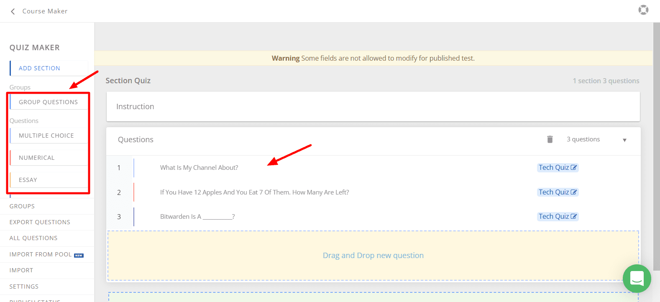660x302 pixels.
Task: Click edit icon on question 2 Tech Quiz tag
Action: pyautogui.click(x=574, y=192)
